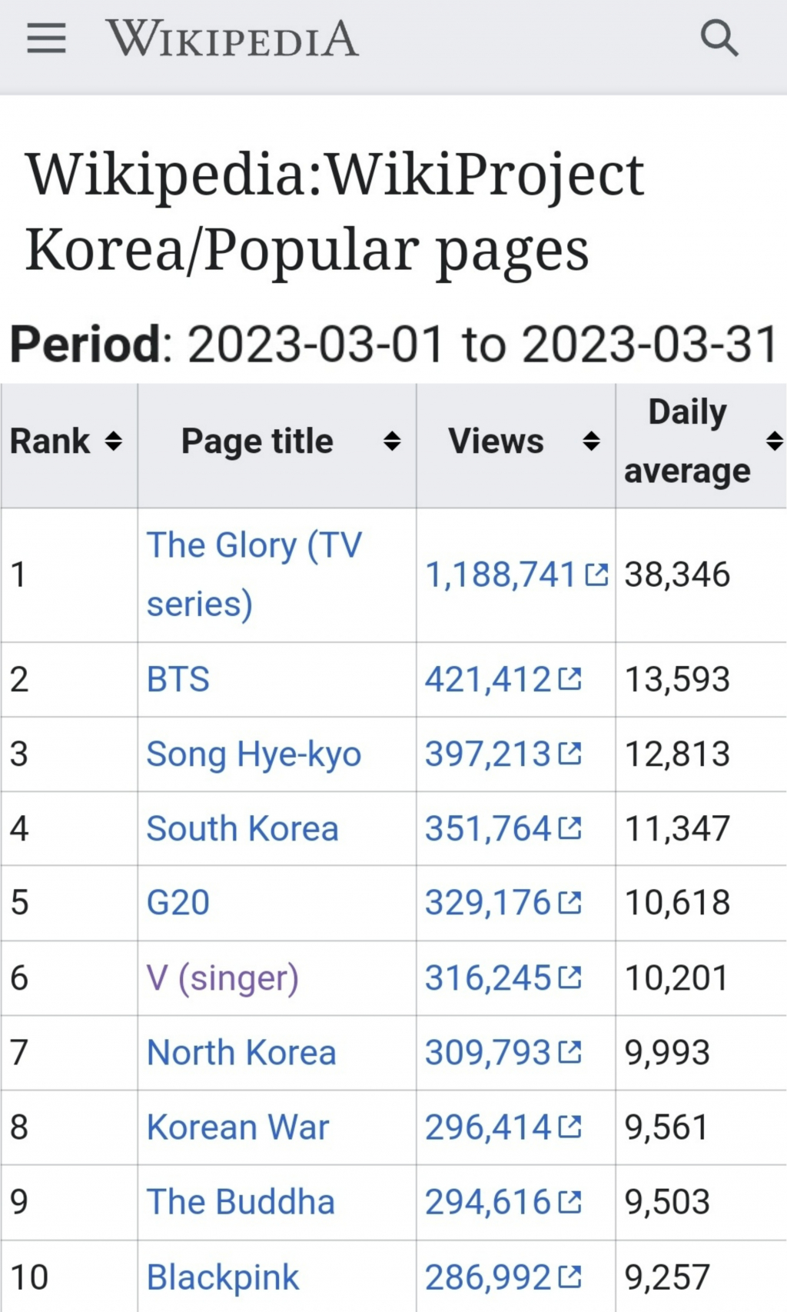787x1312 pixels.
Task: Open the BTS article link
Action: pyautogui.click(x=178, y=679)
